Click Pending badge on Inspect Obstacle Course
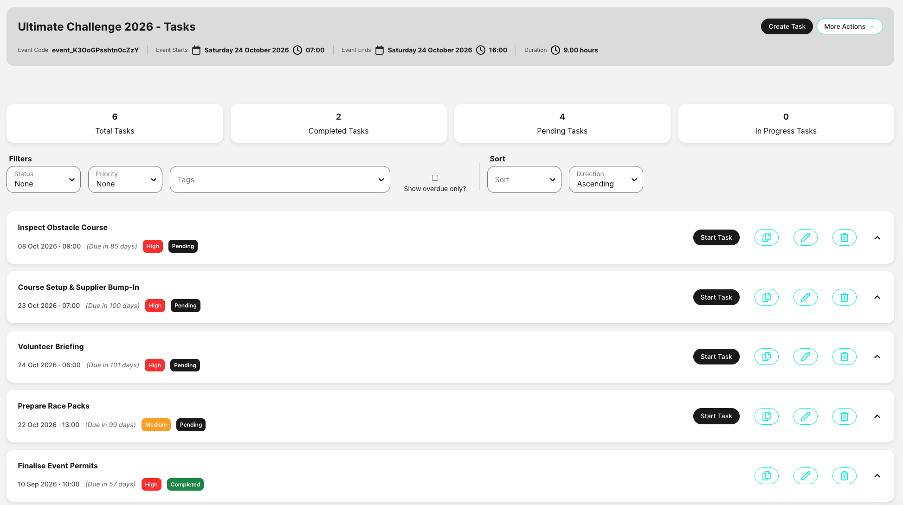 [x=183, y=246]
